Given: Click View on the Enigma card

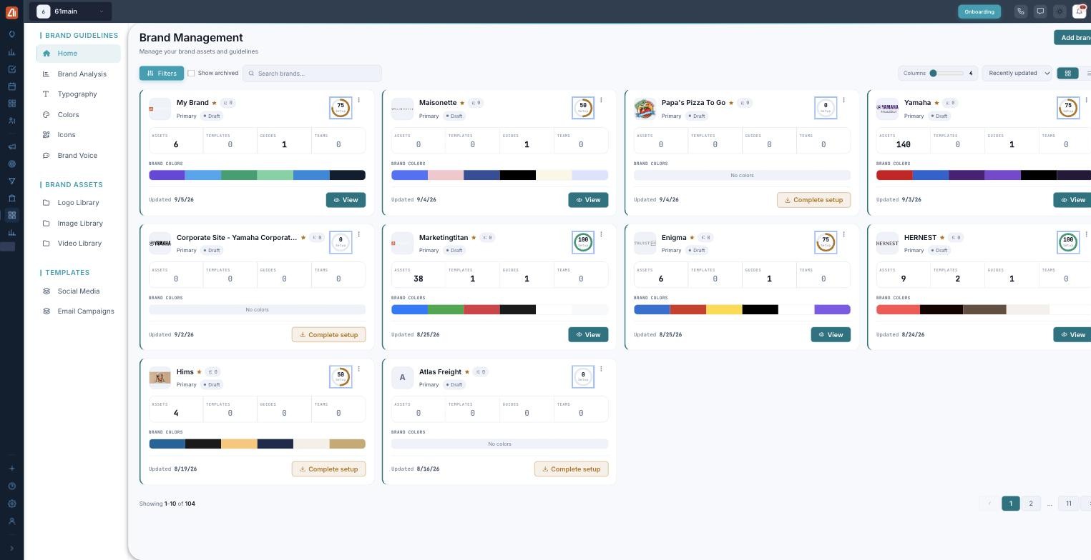Looking at the screenshot, I should tap(831, 334).
